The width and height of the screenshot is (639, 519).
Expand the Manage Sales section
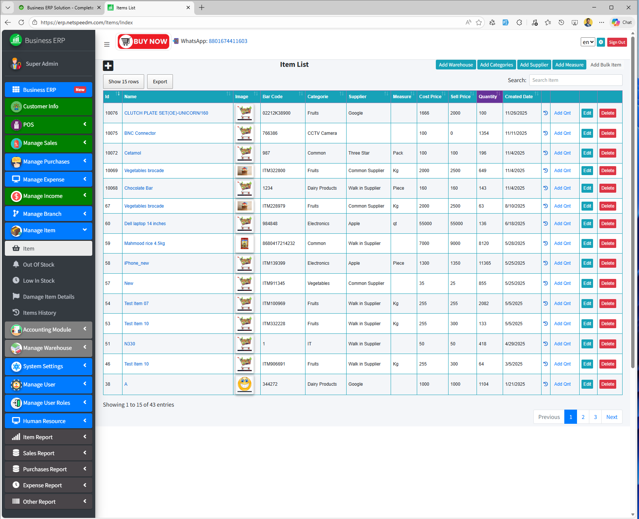click(x=48, y=143)
